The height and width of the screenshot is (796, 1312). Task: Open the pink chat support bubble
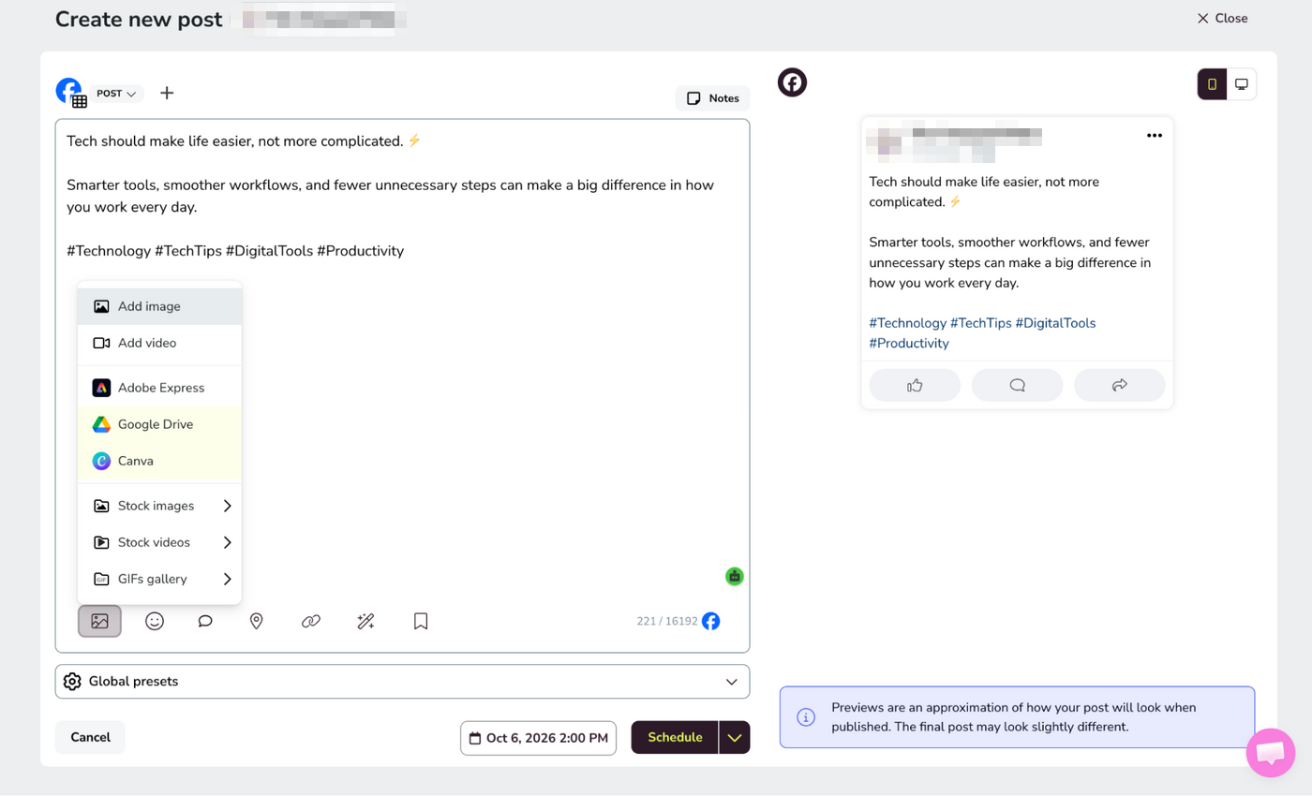pyautogui.click(x=1271, y=752)
